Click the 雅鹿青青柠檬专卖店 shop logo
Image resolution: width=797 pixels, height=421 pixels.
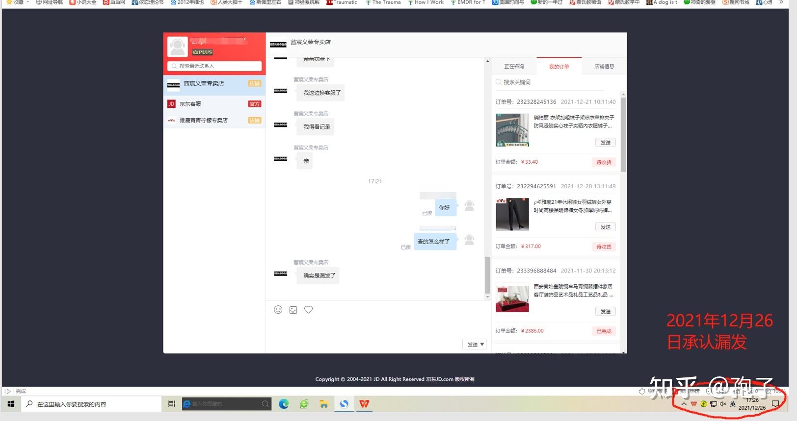click(171, 120)
